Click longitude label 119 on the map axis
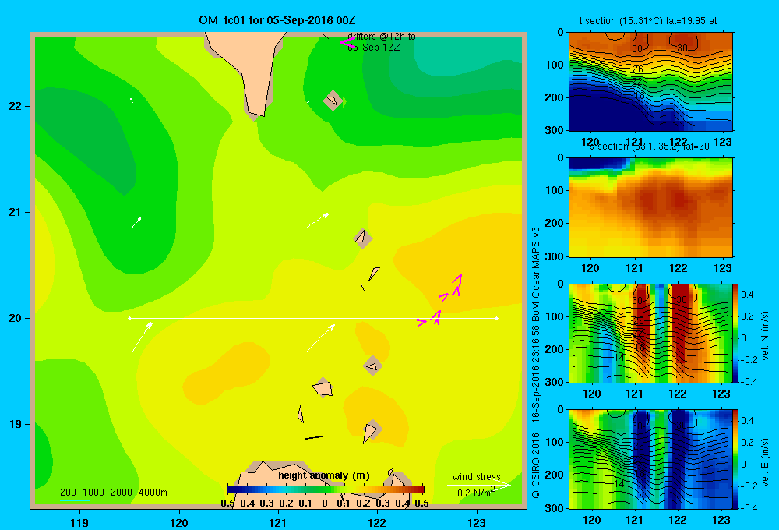Image resolution: width=779 pixels, height=530 pixels. pyautogui.click(x=79, y=522)
